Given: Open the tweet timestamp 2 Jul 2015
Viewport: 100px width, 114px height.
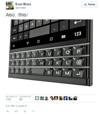Looking at the screenshot, I should click(x=16, y=106).
